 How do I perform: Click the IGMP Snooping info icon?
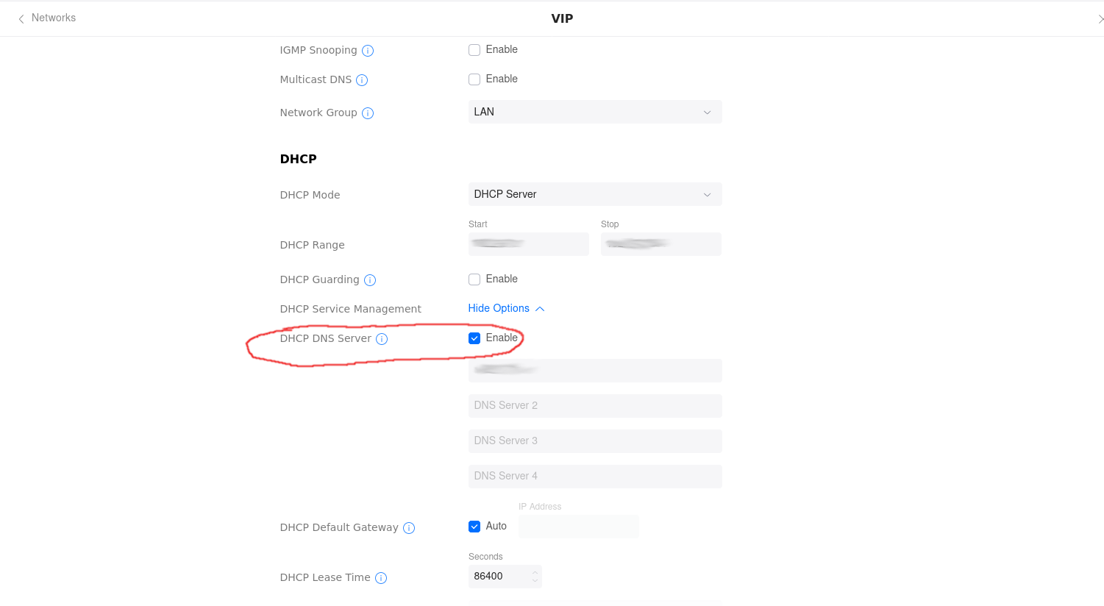(x=368, y=51)
